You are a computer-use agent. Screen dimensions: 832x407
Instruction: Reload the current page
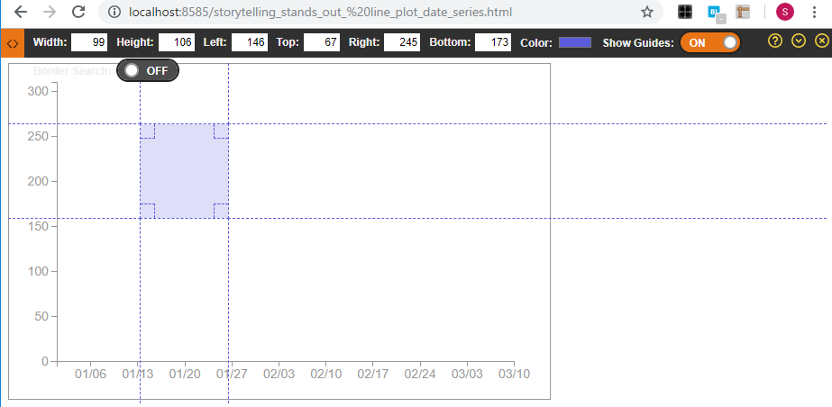(78, 13)
